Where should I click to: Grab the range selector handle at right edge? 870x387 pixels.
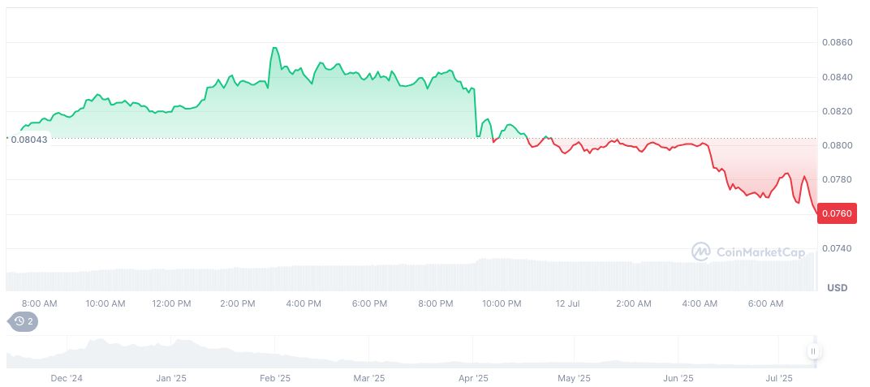click(x=813, y=351)
